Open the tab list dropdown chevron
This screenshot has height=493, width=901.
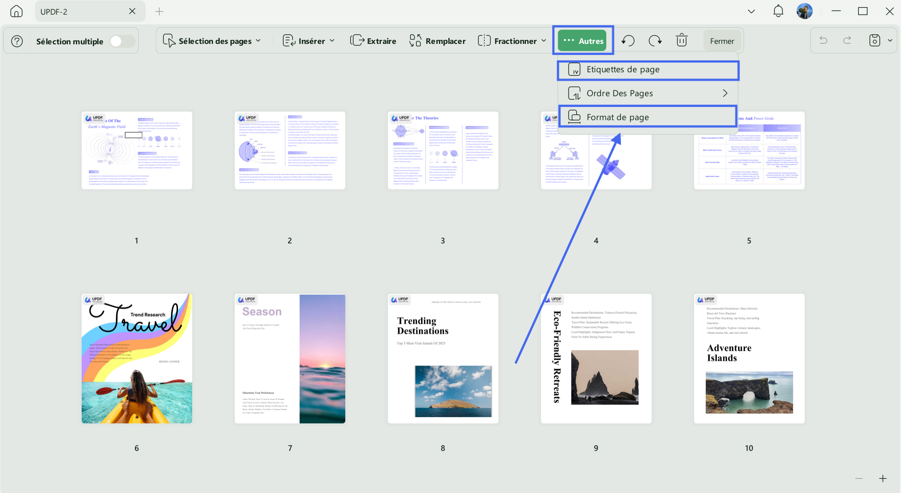click(x=751, y=12)
